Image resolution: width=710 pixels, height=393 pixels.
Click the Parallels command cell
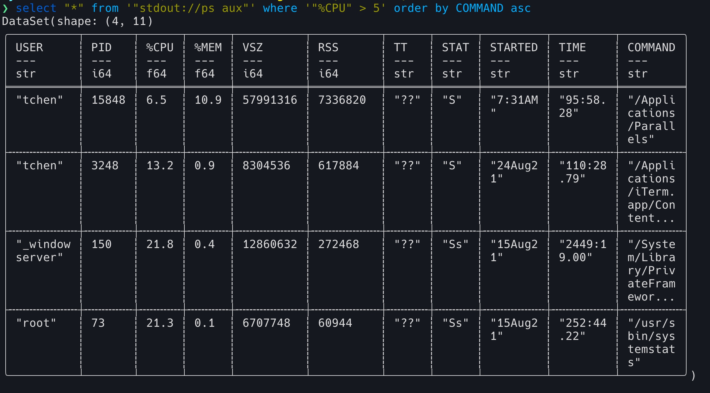pyautogui.click(x=651, y=120)
